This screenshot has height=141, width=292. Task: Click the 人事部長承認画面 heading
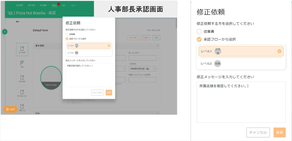(x=136, y=9)
